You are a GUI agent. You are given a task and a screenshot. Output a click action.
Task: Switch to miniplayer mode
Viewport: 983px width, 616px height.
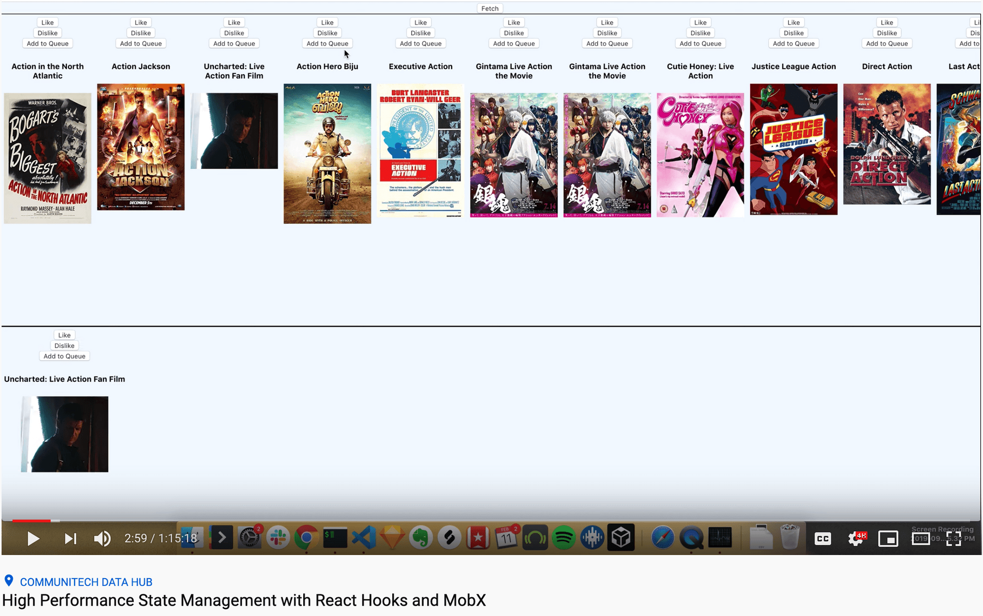coord(888,539)
